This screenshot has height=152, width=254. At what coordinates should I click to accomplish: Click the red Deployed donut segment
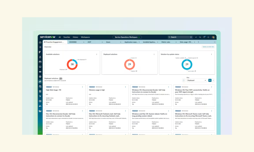pyautogui.click(x=69, y=67)
